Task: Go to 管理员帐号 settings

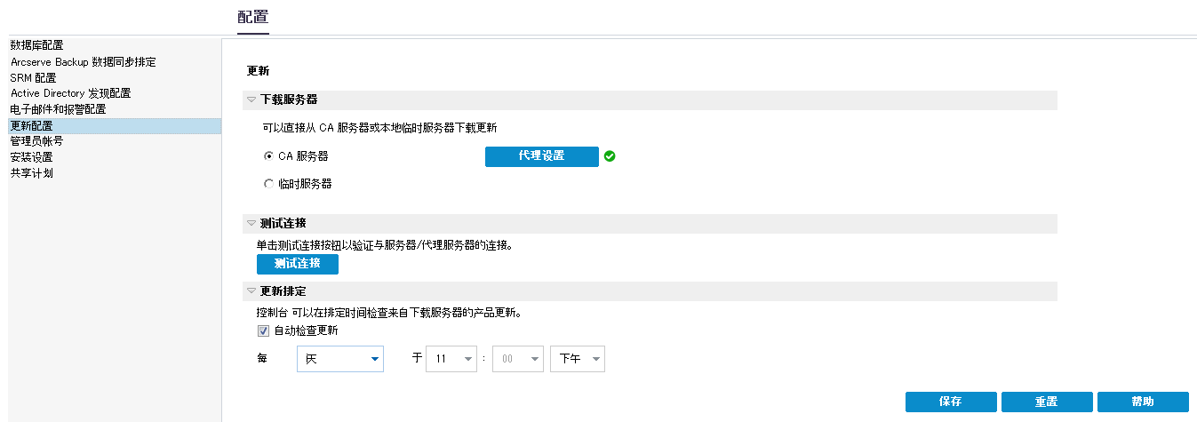Action: tap(37, 141)
